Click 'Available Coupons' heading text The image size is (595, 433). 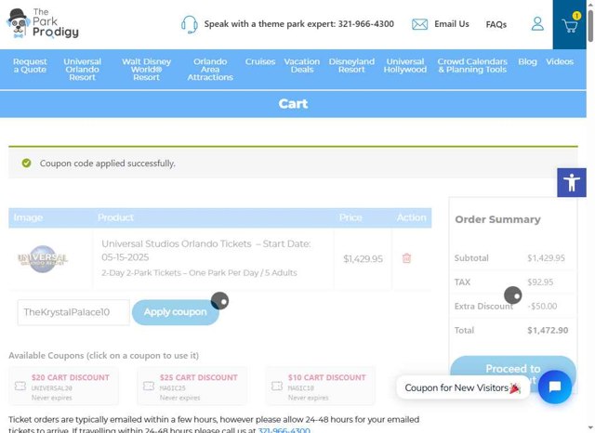tap(103, 355)
